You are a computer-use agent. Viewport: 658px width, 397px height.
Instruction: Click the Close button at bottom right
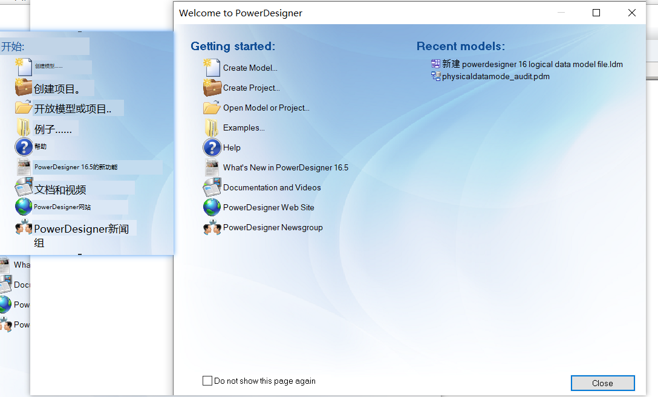(602, 383)
